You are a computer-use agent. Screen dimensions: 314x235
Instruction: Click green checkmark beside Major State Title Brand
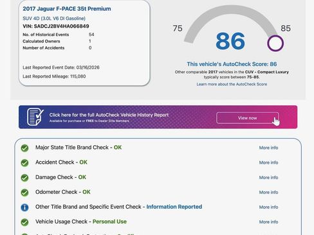[24, 148]
